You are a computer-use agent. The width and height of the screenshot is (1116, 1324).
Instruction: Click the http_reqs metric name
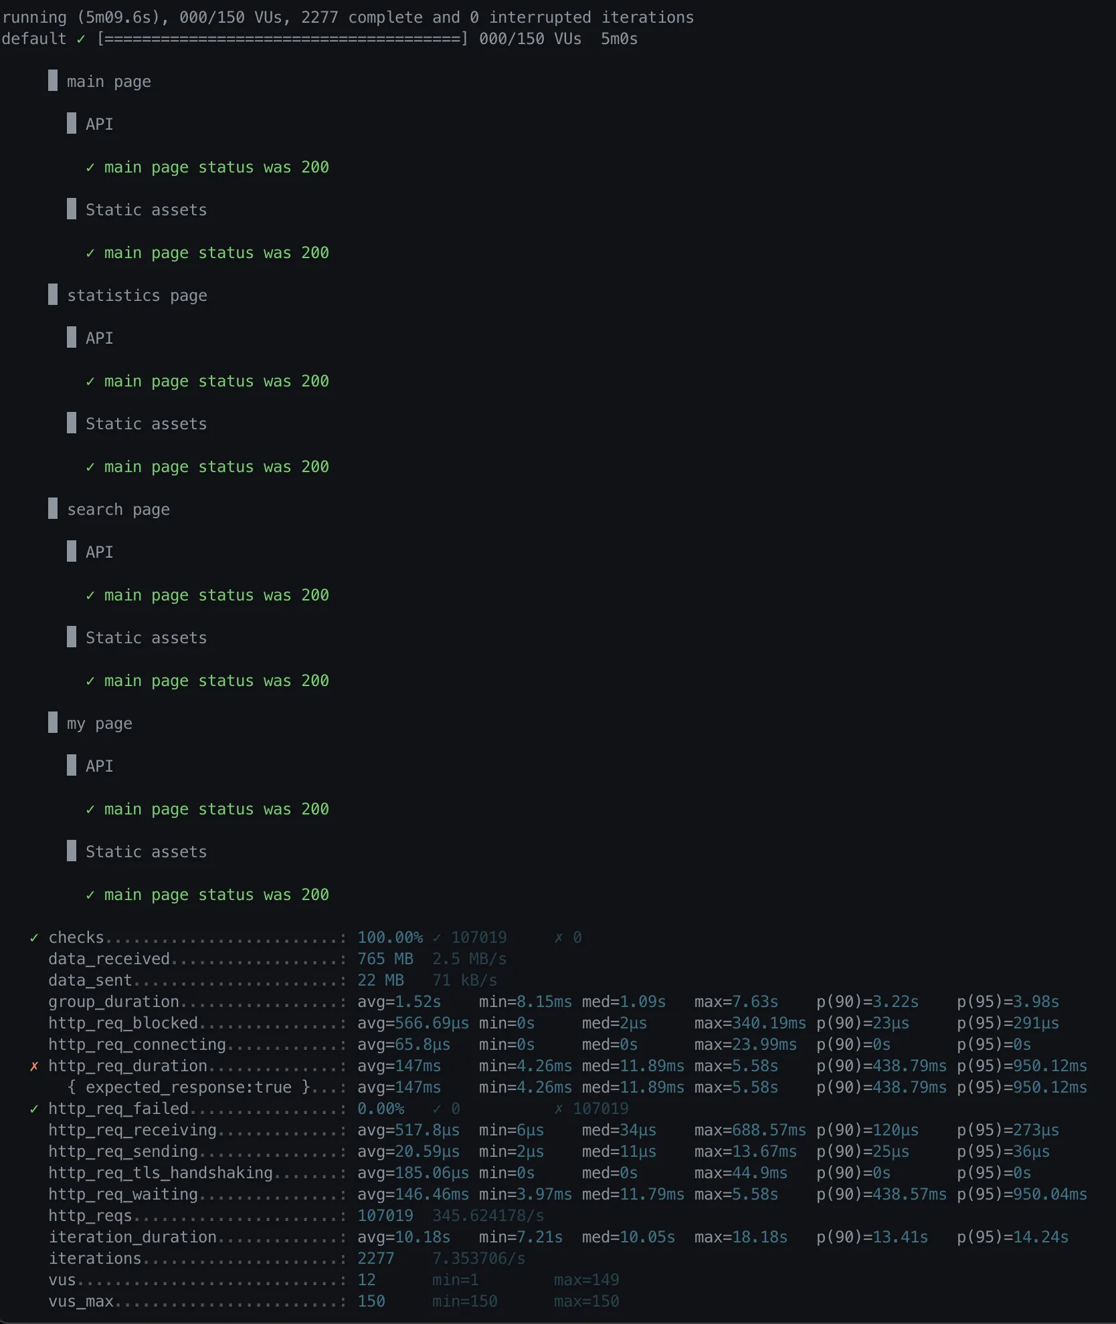pos(90,1216)
